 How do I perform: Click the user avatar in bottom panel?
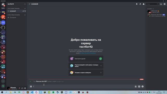[x=8, y=88]
